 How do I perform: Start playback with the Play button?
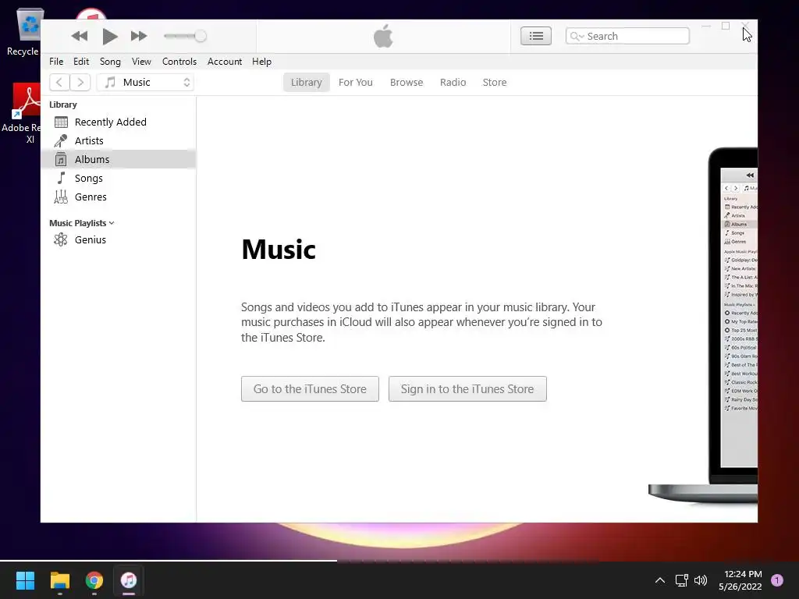(109, 36)
